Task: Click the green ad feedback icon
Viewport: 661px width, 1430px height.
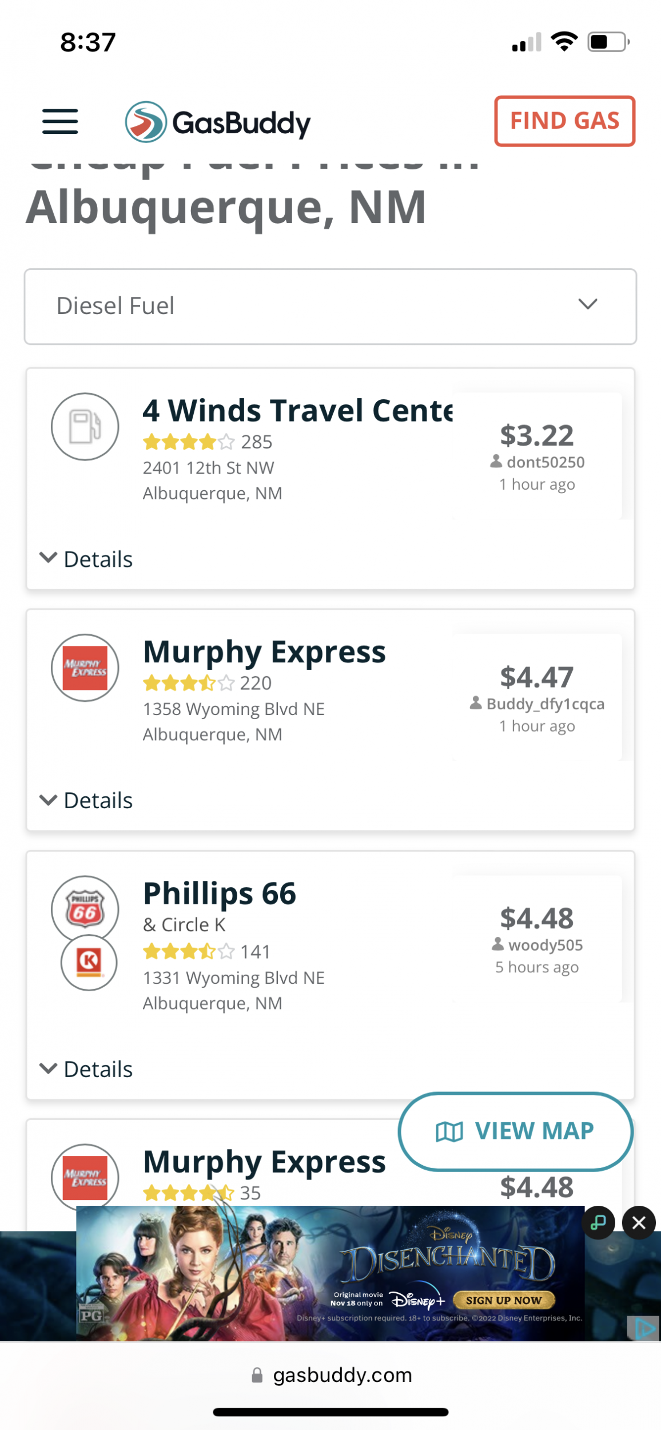Action: click(x=598, y=1222)
